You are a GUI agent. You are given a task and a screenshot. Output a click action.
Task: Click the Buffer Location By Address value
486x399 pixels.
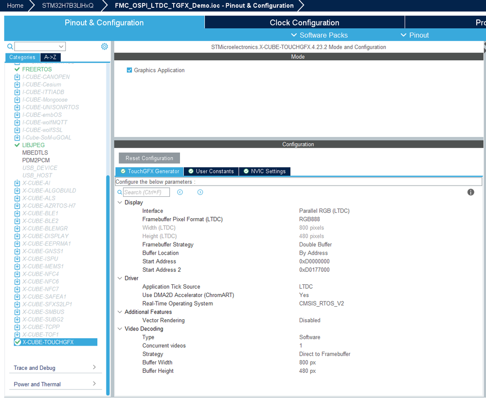tap(313, 253)
